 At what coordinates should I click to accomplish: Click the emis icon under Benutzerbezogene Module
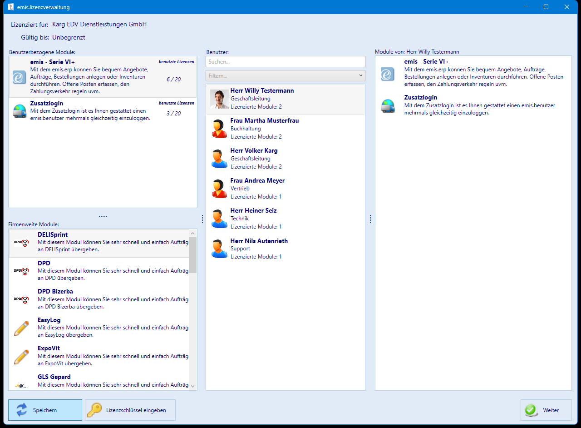click(20, 77)
